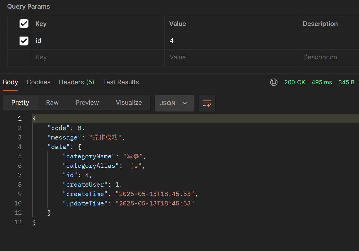Viewport: 359px width, 251px height.
Task: Select the Visualize response view
Action: pos(129,102)
